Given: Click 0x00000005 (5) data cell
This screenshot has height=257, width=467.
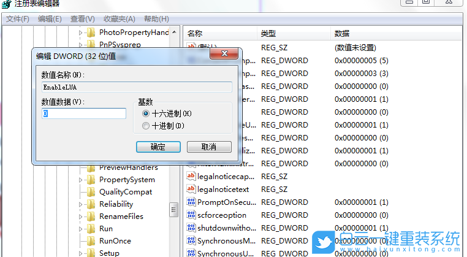Looking at the screenshot, I should point(361,61).
